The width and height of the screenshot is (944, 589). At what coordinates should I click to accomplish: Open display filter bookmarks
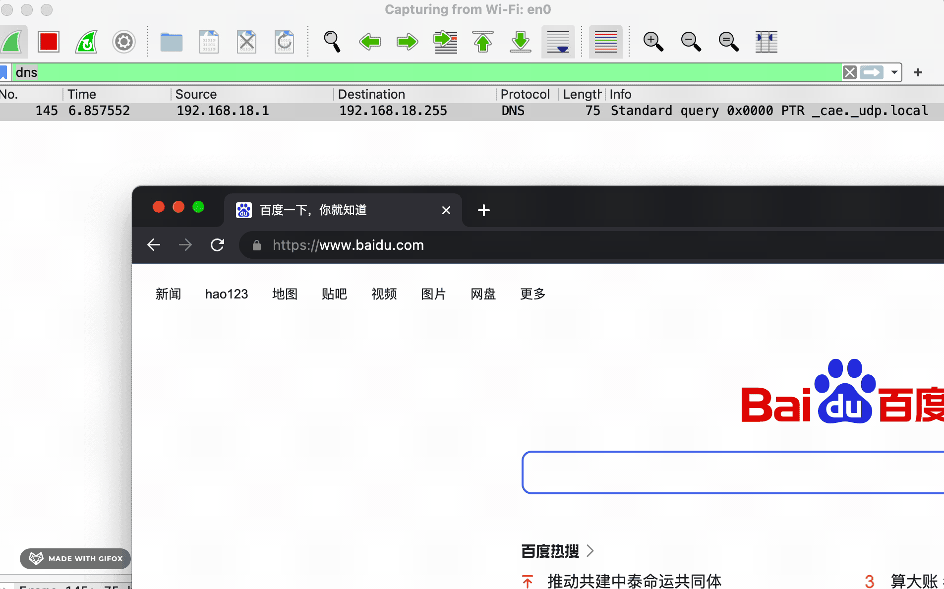point(3,72)
